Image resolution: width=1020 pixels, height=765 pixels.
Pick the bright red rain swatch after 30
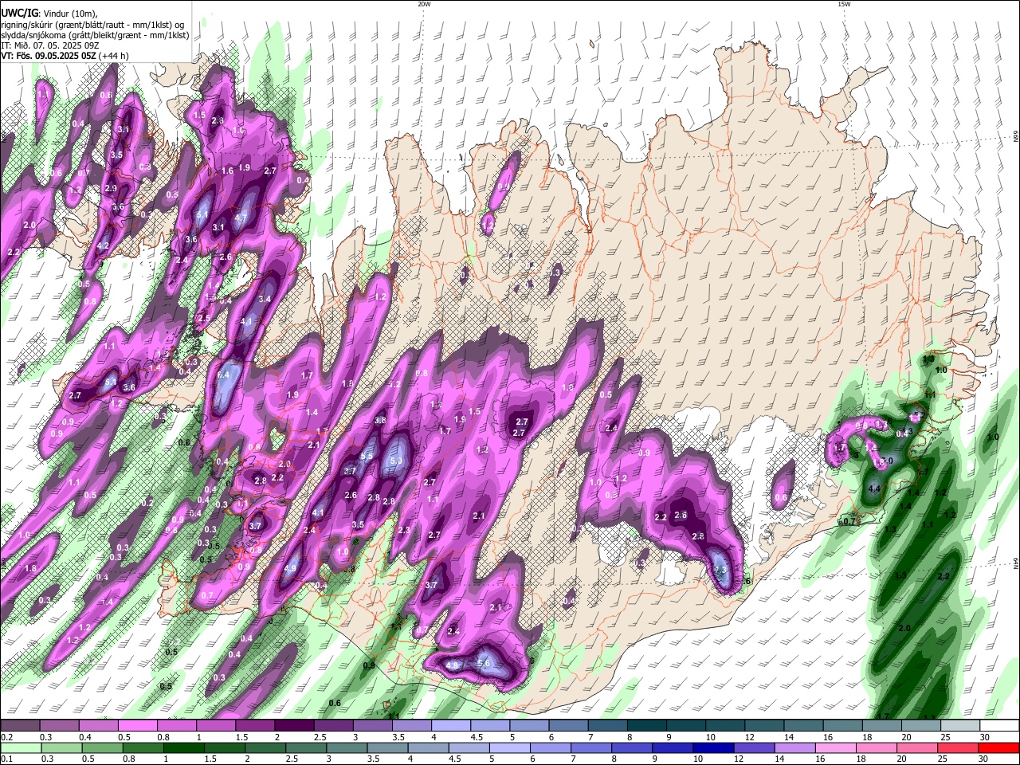click(999, 747)
